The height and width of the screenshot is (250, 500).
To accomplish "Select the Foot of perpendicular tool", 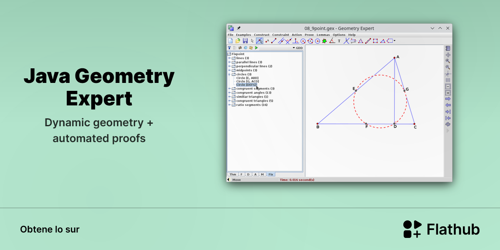I will (296, 41).
